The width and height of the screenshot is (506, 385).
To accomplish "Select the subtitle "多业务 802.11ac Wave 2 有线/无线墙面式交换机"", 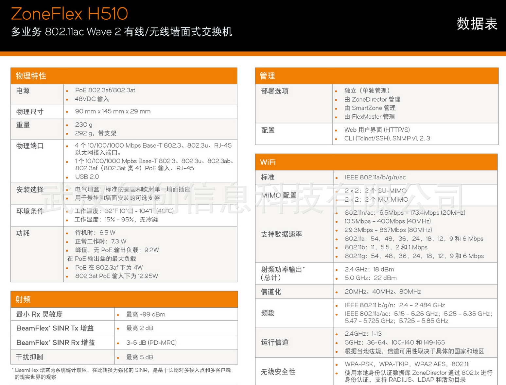I will (x=122, y=32).
